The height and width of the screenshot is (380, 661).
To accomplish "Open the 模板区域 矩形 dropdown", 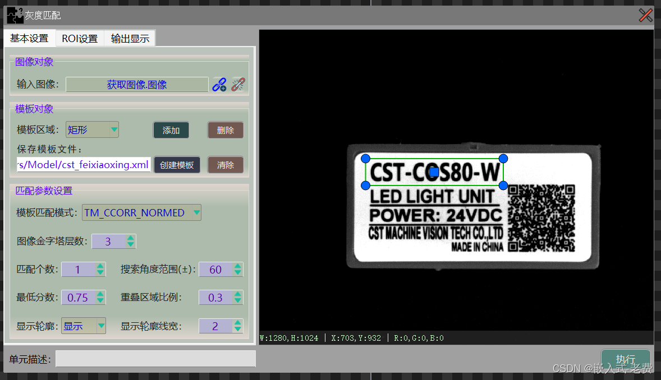I will (x=93, y=129).
